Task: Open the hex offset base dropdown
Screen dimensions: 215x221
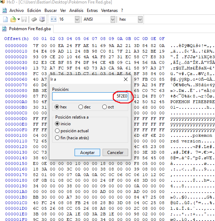Action: point(140,19)
